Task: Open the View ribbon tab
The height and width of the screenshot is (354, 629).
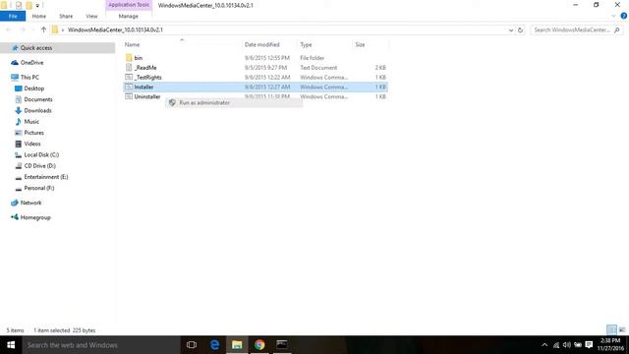Action: point(91,16)
